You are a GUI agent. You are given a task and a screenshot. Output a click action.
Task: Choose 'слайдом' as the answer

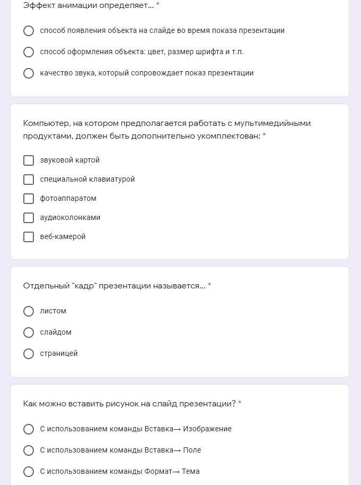[29, 333]
